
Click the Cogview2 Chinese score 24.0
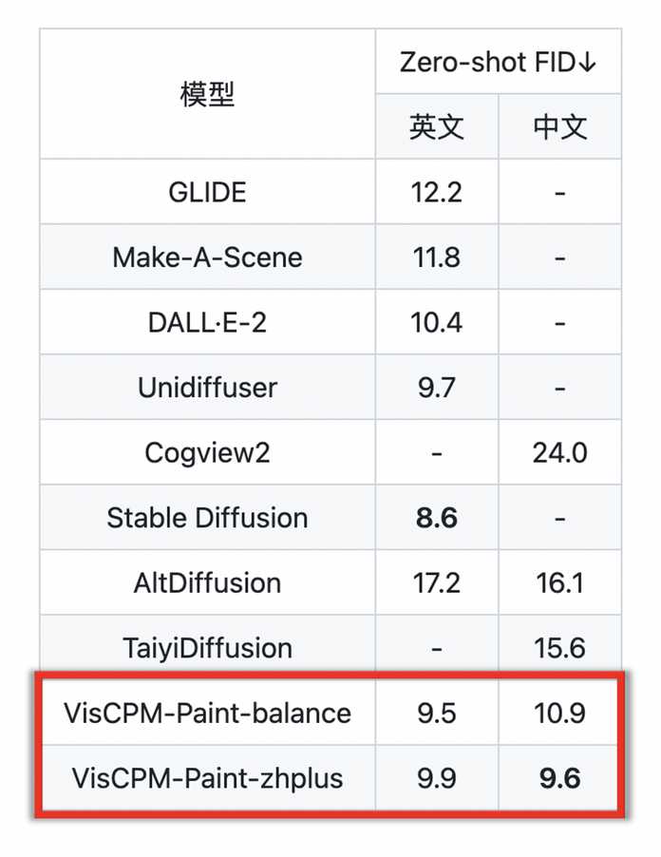coord(560,452)
